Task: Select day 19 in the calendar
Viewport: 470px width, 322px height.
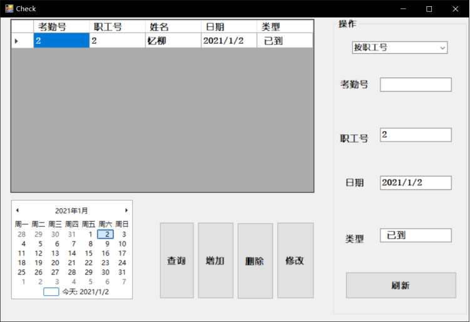Action: tap(38, 263)
